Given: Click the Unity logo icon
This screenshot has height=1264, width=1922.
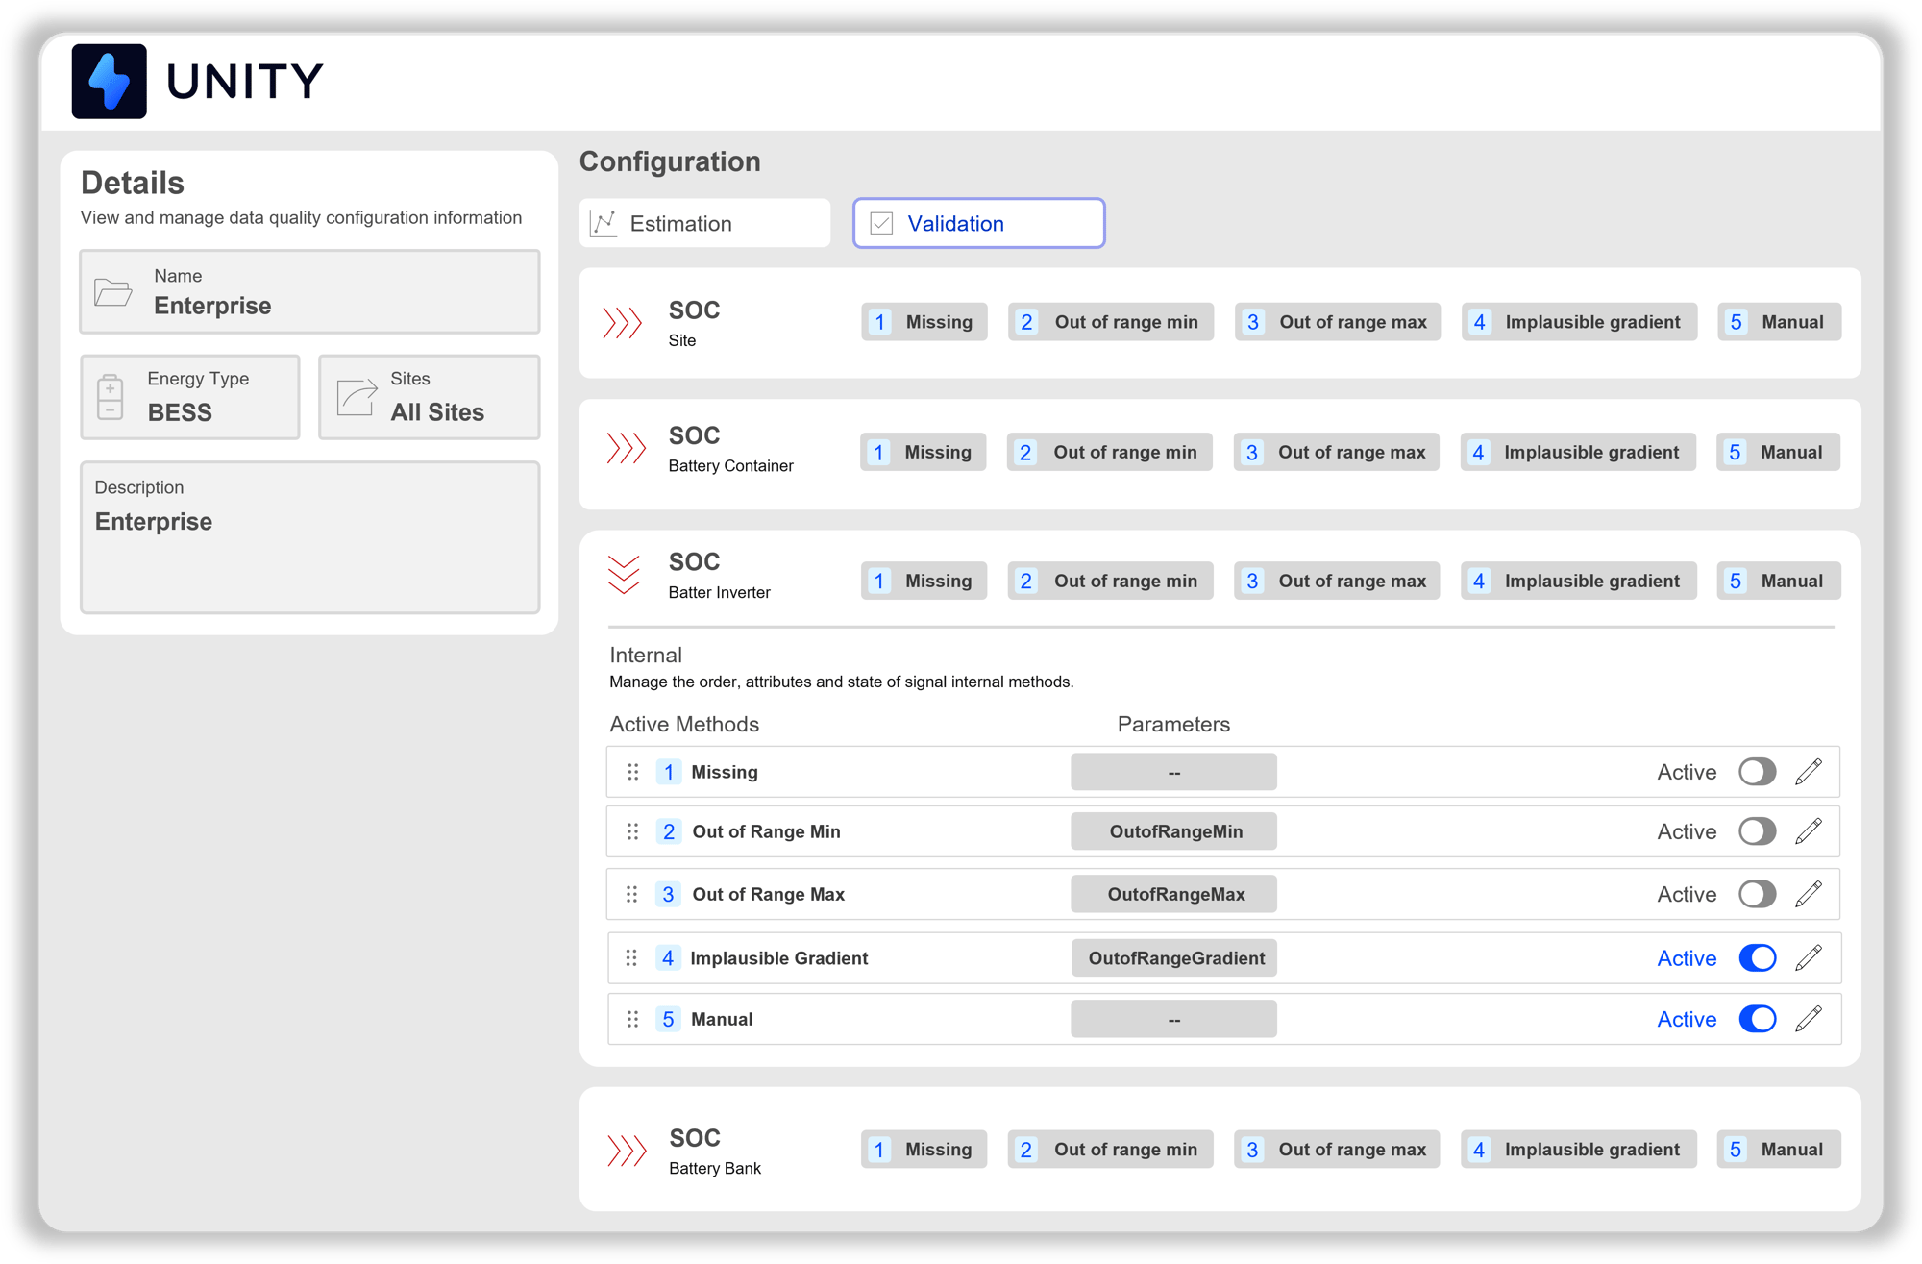Looking at the screenshot, I should click(109, 81).
